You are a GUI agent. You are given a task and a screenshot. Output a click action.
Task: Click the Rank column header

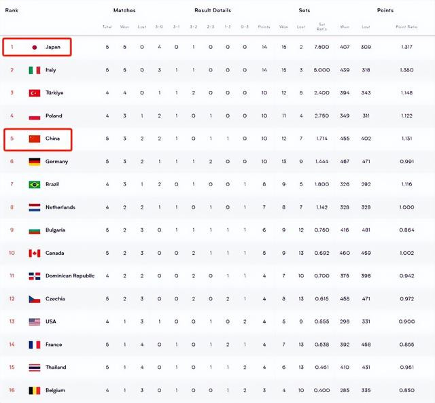coord(12,10)
